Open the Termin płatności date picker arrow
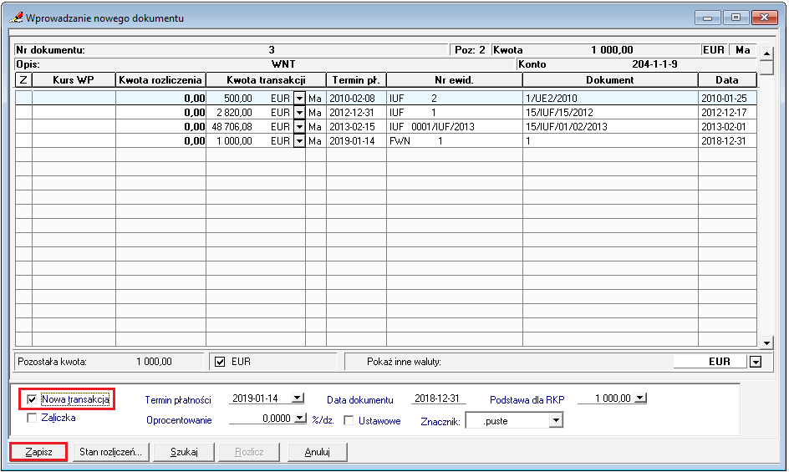 pyautogui.click(x=298, y=398)
